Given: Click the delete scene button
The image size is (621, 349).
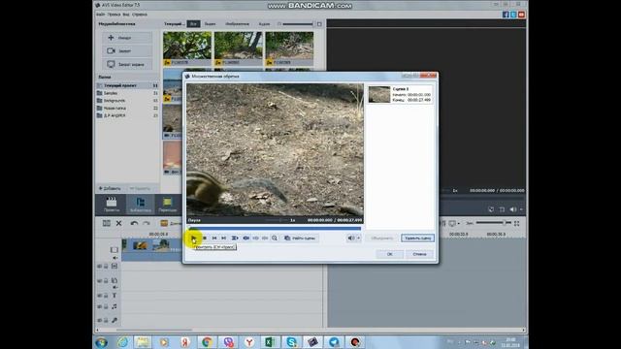Looking at the screenshot, I should (417, 238).
